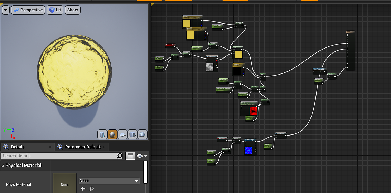Select the Append node near TexCoord top
This screenshot has height=193, width=391.
(175, 57)
